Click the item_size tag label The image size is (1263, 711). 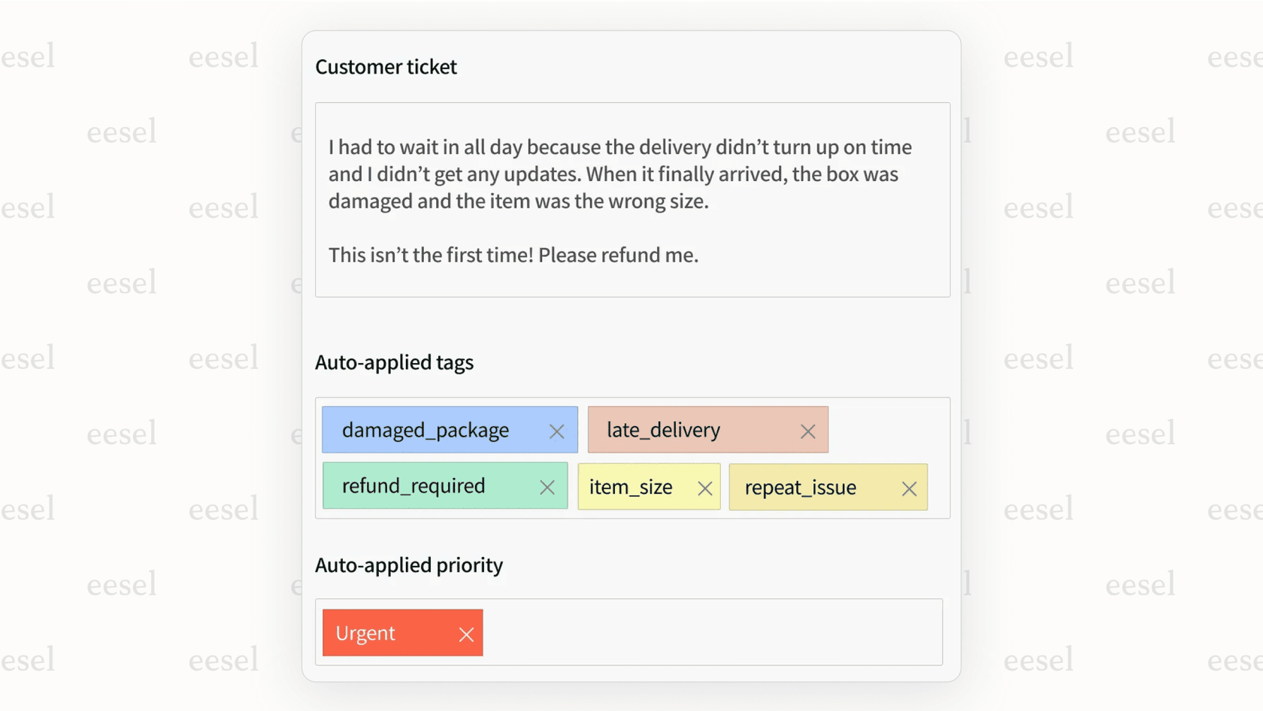coord(630,487)
